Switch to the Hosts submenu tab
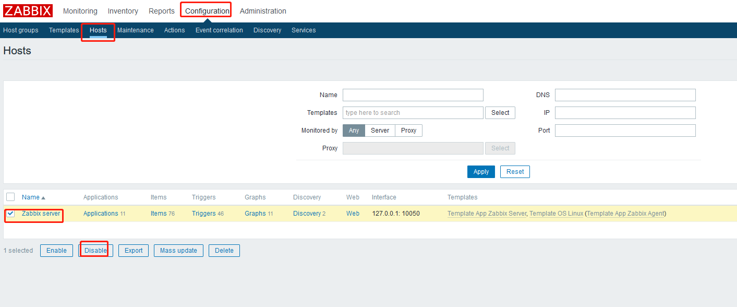Viewport: 737px width, 307px height. point(98,30)
